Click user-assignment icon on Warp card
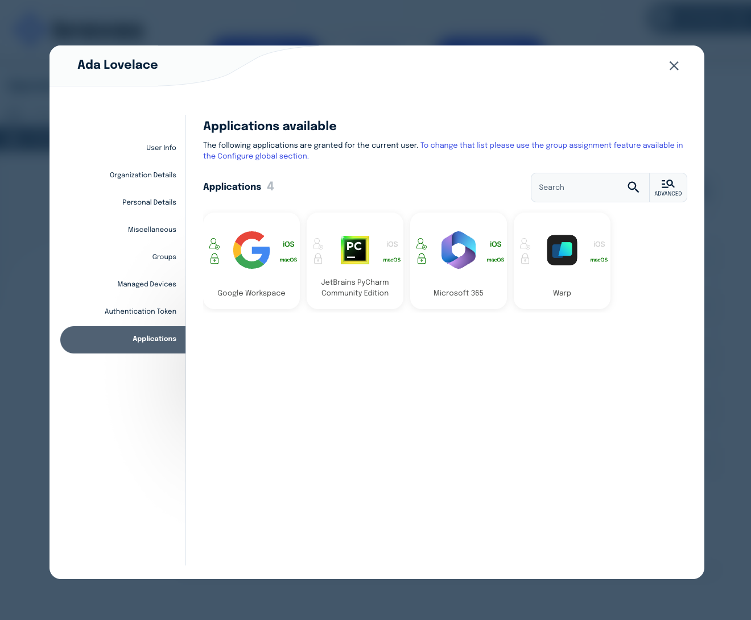 (525, 244)
